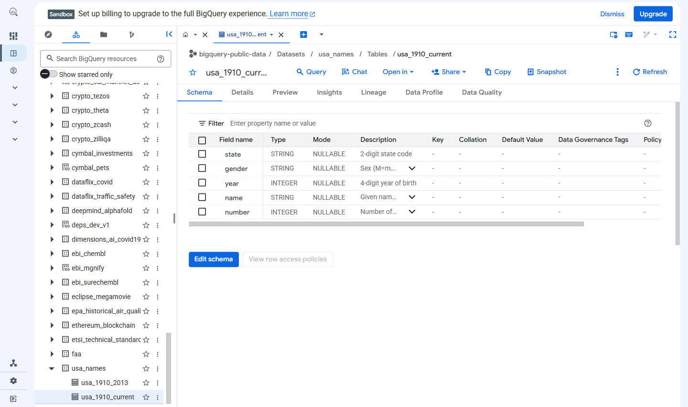Open the Learn more link

point(292,14)
